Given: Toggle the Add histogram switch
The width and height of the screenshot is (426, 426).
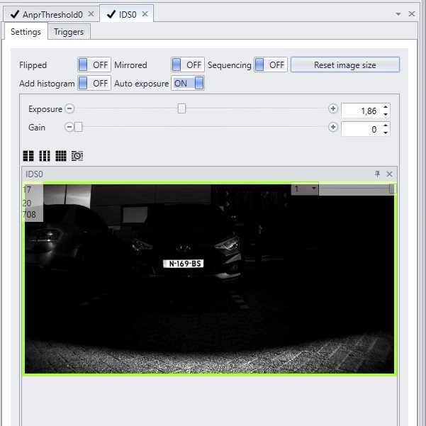Looking at the screenshot, I should click(94, 83).
